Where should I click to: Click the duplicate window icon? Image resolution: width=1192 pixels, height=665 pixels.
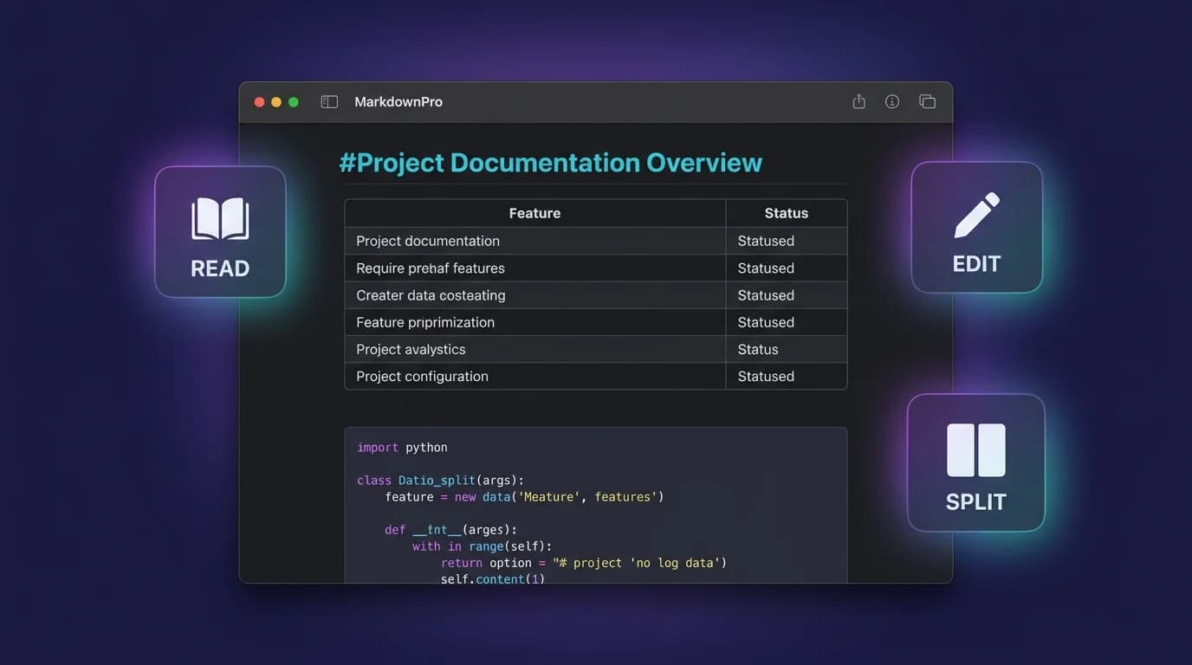point(927,100)
